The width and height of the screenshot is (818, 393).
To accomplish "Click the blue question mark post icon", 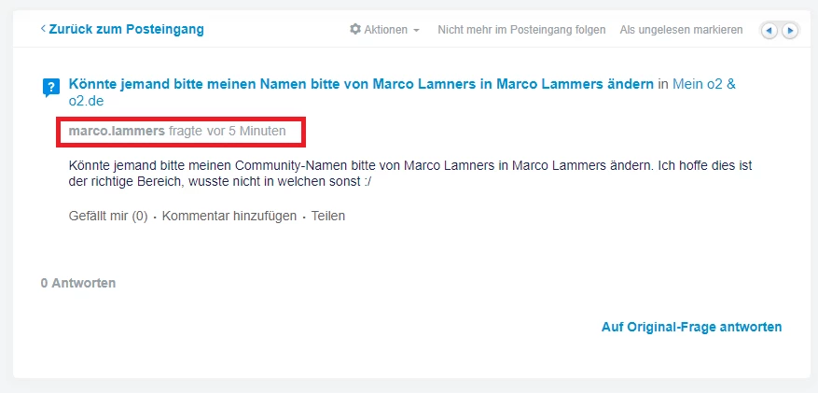I will pos(51,90).
